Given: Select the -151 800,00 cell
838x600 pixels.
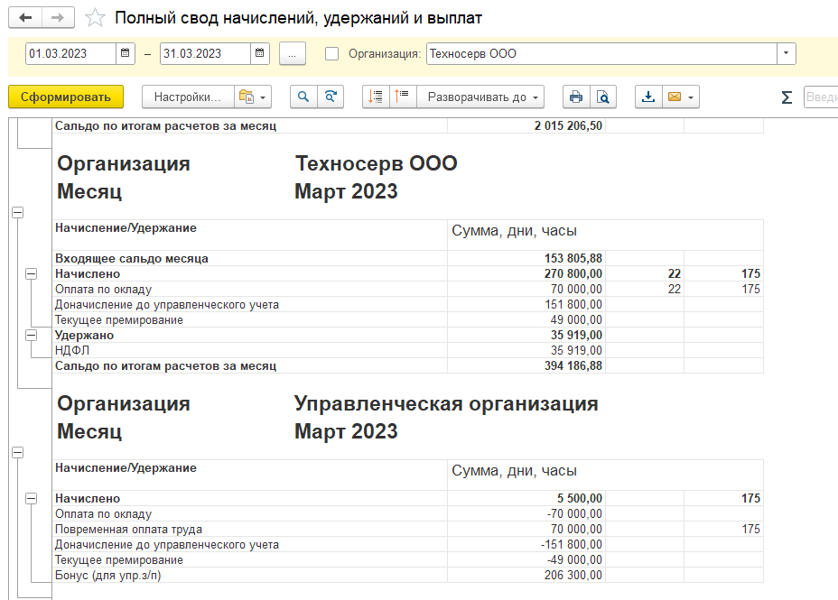Looking at the screenshot, I should point(526,544).
